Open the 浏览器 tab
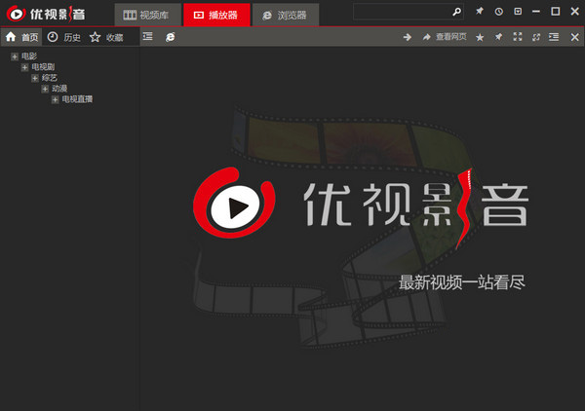This screenshot has height=411, width=585. (286, 15)
